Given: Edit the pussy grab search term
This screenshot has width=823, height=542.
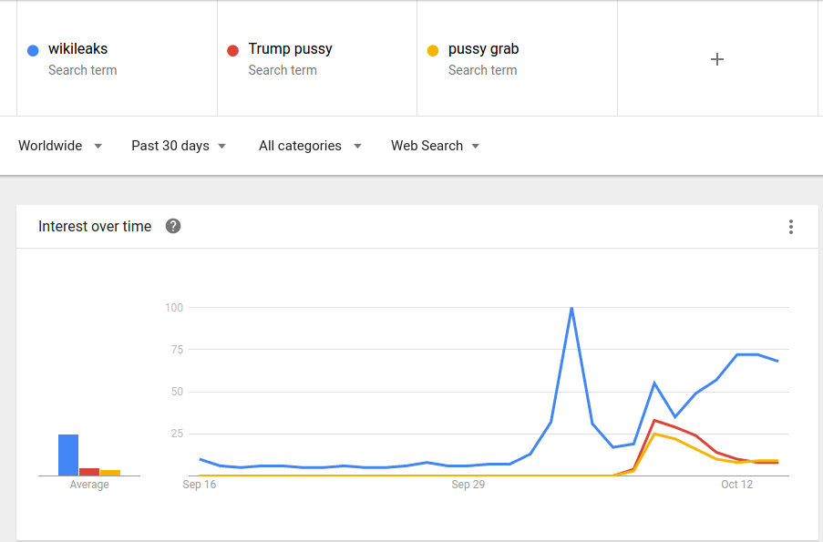Looking at the screenshot, I should [x=483, y=49].
